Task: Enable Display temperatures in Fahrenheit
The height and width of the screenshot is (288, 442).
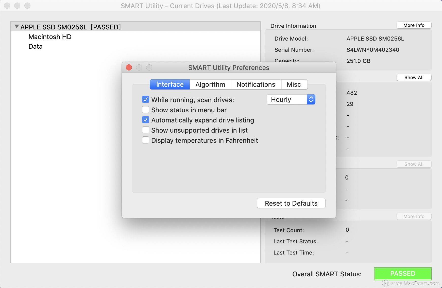Action: (x=146, y=140)
